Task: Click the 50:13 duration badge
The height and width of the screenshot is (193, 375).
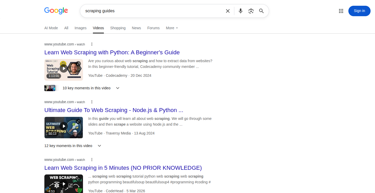Action: pyautogui.click(x=52, y=134)
